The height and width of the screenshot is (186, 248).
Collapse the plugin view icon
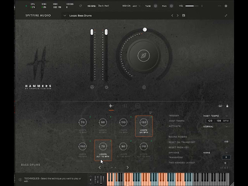[x=226, y=15]
